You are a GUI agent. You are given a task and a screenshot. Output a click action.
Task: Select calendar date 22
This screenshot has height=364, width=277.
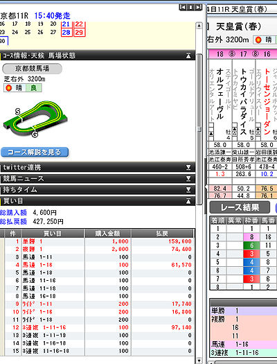pyautogui.click(x=79, y=24)
